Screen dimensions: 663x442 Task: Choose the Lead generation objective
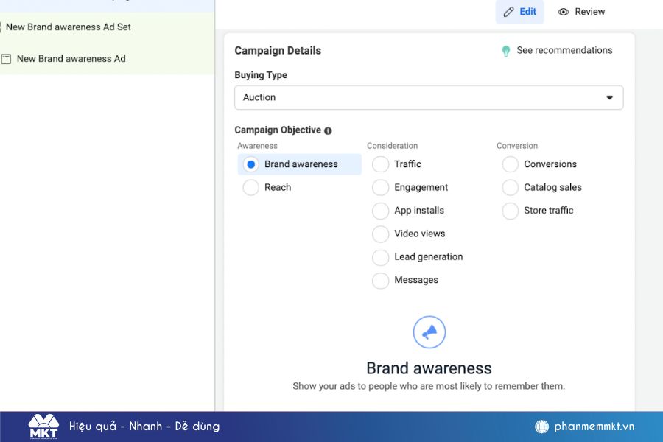click(380, 258)
